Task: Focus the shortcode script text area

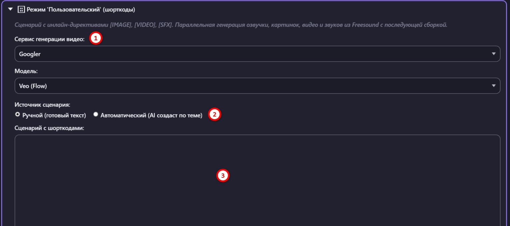Action: [x=257, y=180]
